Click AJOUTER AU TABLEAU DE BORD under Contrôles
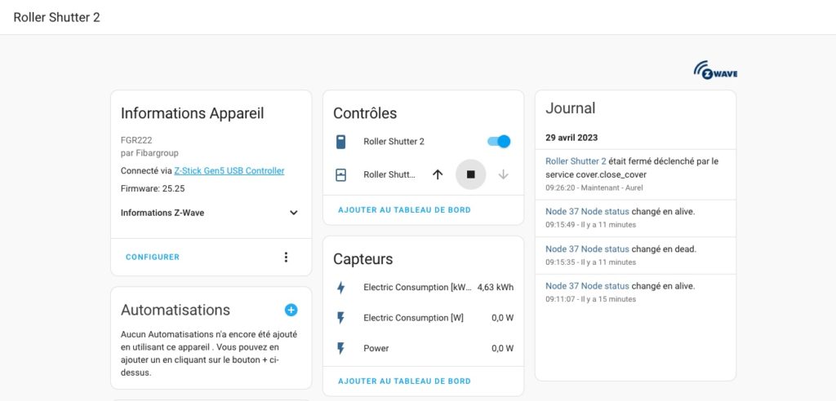Image resolution: width=836 pixels, height=401 pixels. point(404,210)
